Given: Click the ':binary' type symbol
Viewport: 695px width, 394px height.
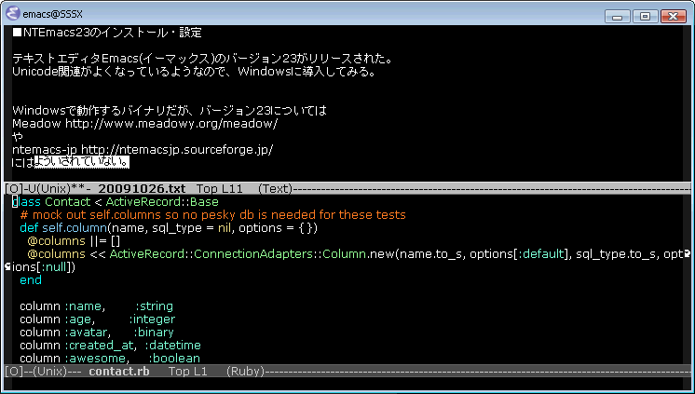Looking at the screenshot, I should 154,333.
